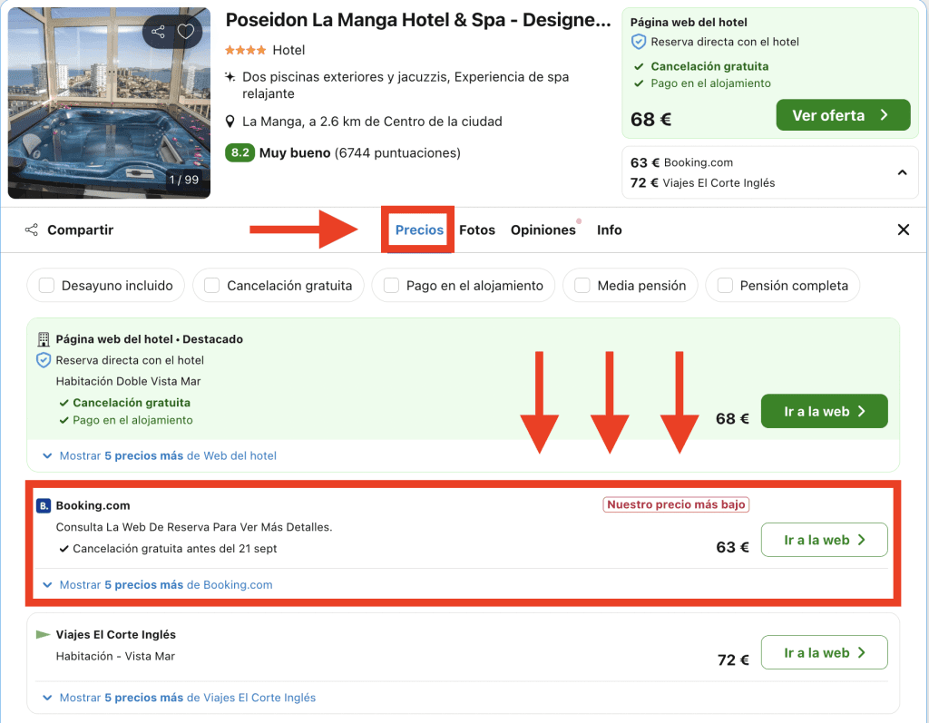
Task: Switch to the Fotos tab
Action: tap(477, 230)
